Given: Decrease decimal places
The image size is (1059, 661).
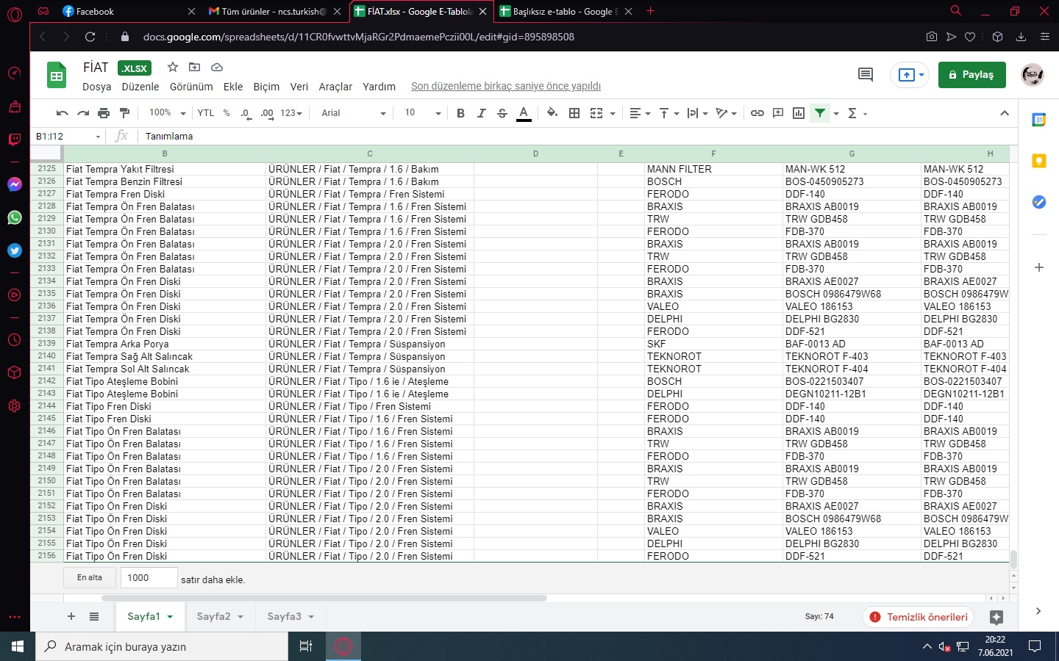Looking at the screenshot, I should point(246,113).
